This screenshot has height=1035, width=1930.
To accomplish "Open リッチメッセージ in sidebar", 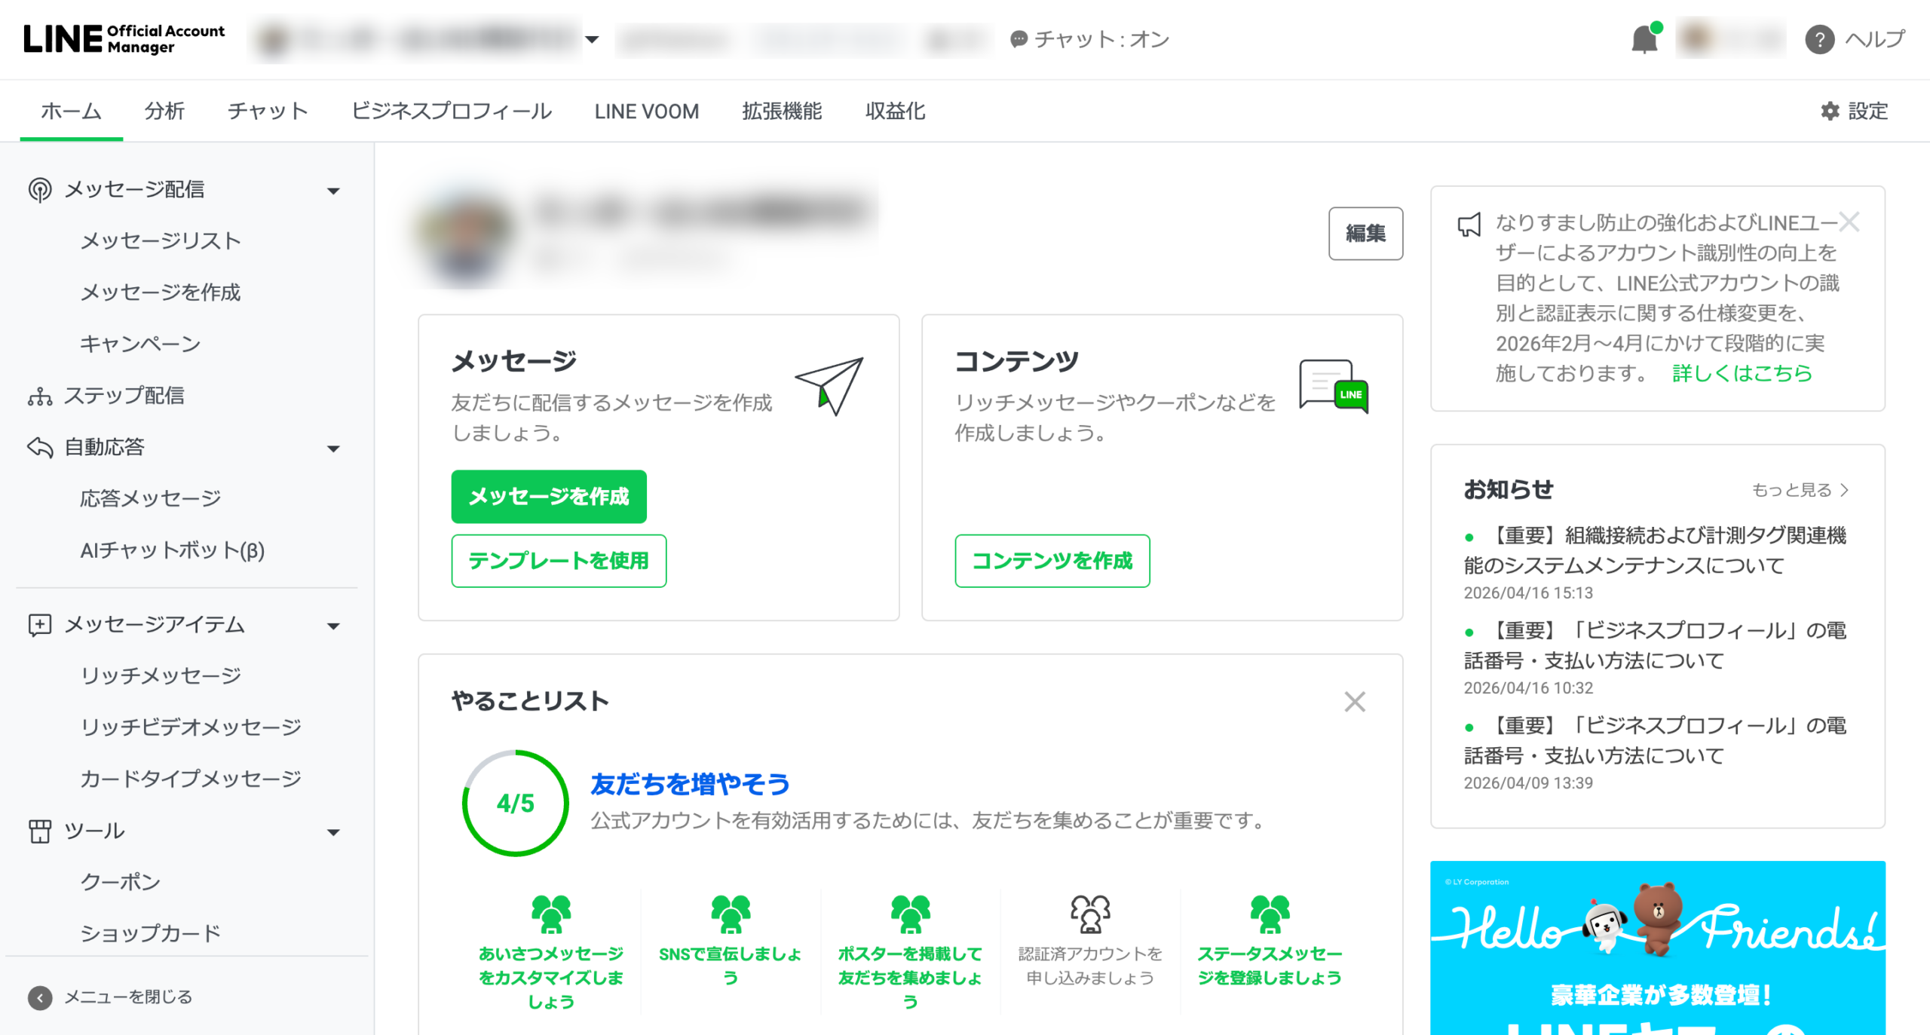I will click(x=161, y=675).
